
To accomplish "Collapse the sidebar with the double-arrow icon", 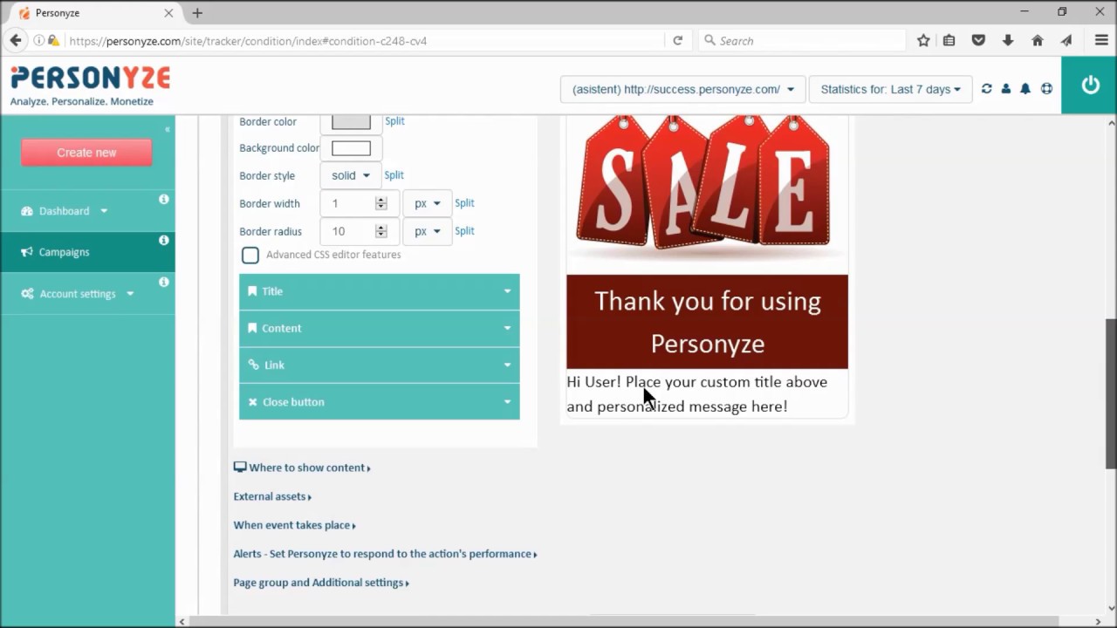I will click(167, 129).
